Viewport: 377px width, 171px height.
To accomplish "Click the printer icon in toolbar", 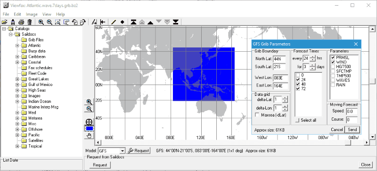I will 21,22.
